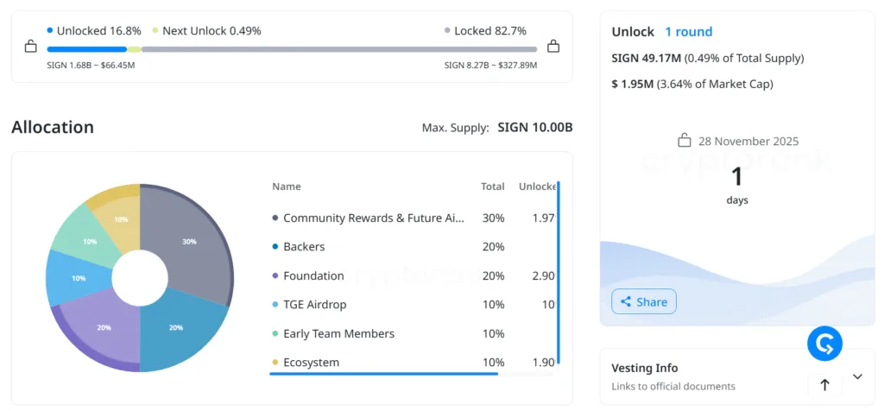Viewport: 884px width, 411px height.
Task: Click the gray Locked legend dot
Action: 448,30
